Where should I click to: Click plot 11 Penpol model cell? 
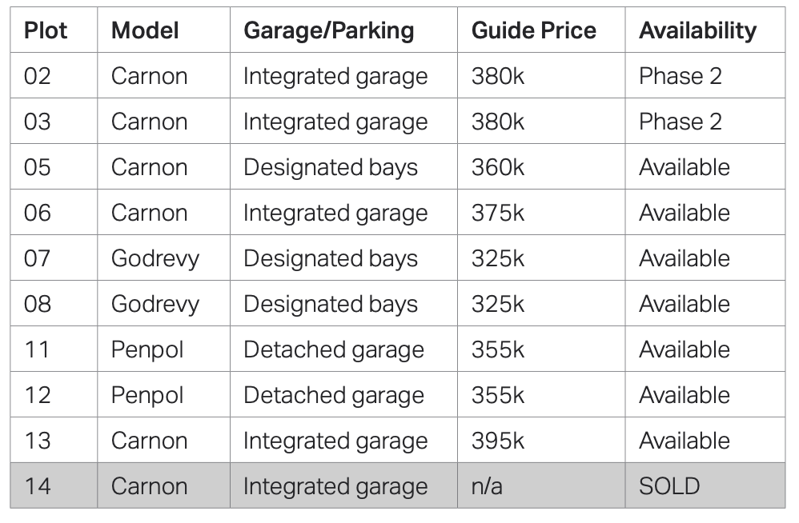click(147, 349)
